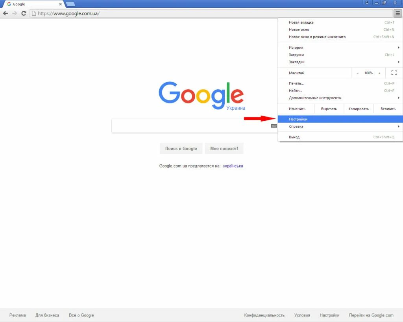This screenshot has height=322, width=403.
Task: Open 'Новое окно в режиме инкогнито'
Action: [x=340, y=37]
